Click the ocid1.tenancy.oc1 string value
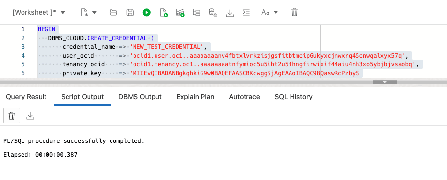447x180 pixels. click(x=273, y=64)
